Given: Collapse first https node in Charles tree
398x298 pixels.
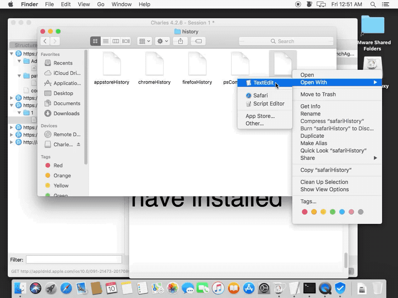Looking at the screenshot, I should pos(12,54).
